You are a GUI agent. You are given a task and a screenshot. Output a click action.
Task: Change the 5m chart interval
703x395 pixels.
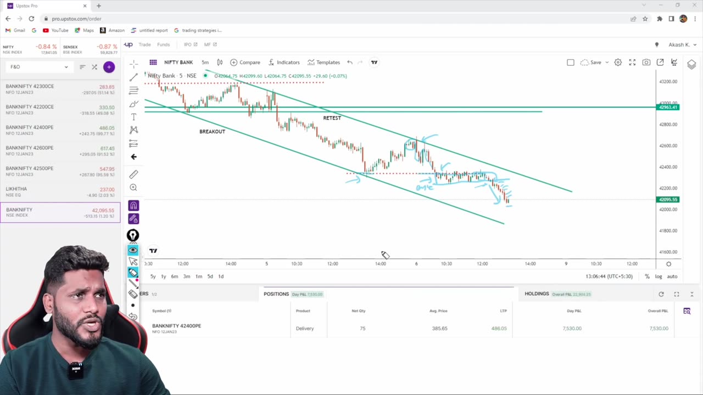pyautogui.click(x=205, y=63)
